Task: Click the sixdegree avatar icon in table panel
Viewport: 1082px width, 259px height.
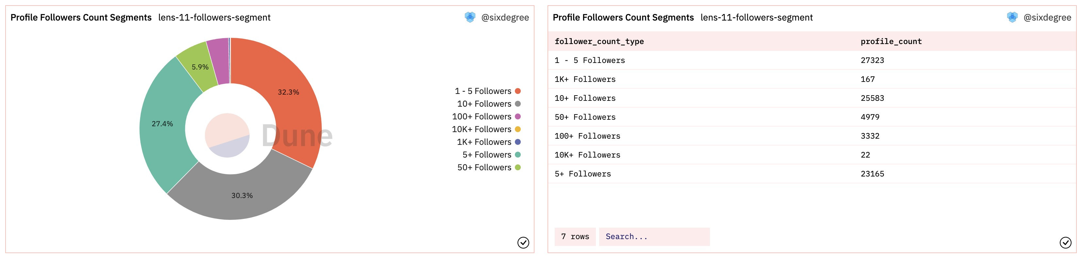Action: click(x=1012, y=17)
